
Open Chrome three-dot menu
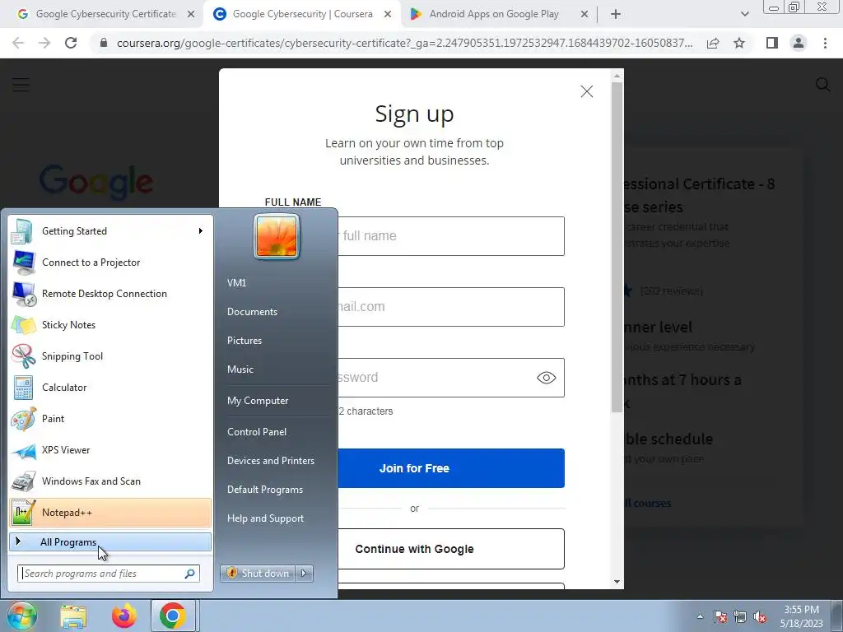(825, 43)
